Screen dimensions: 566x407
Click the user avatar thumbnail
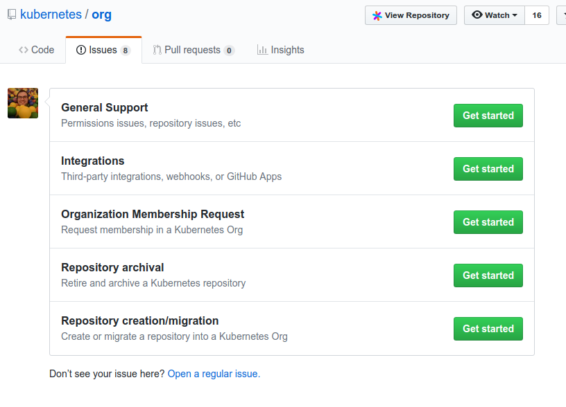23,103
